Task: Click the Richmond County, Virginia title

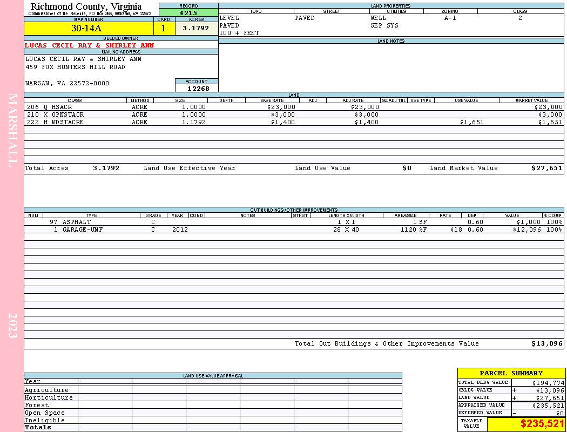Action: [86, 6]
